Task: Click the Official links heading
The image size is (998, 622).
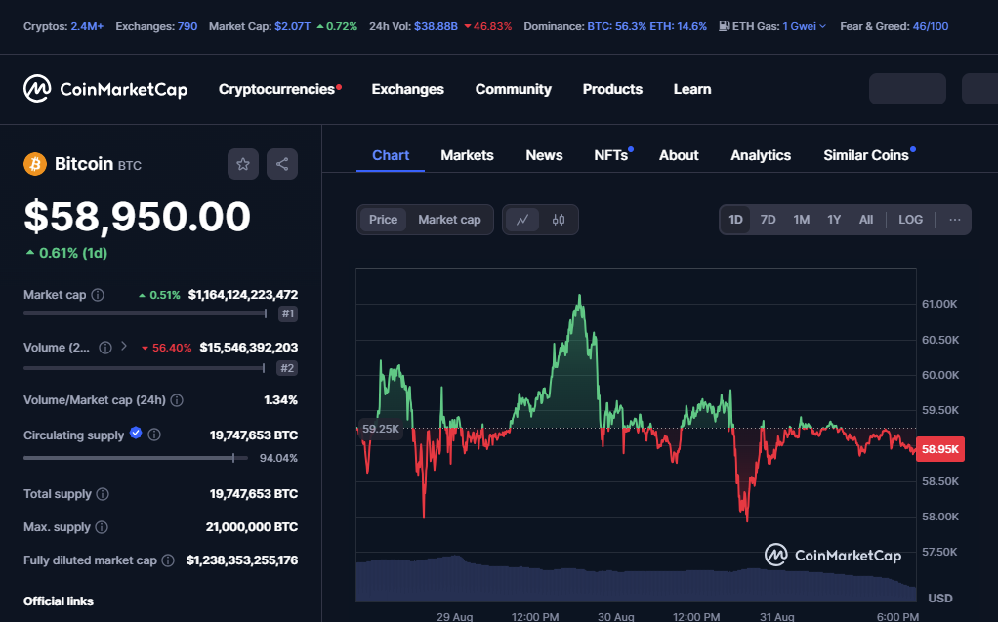Action: pyautogui.click(x=59, y=601)
